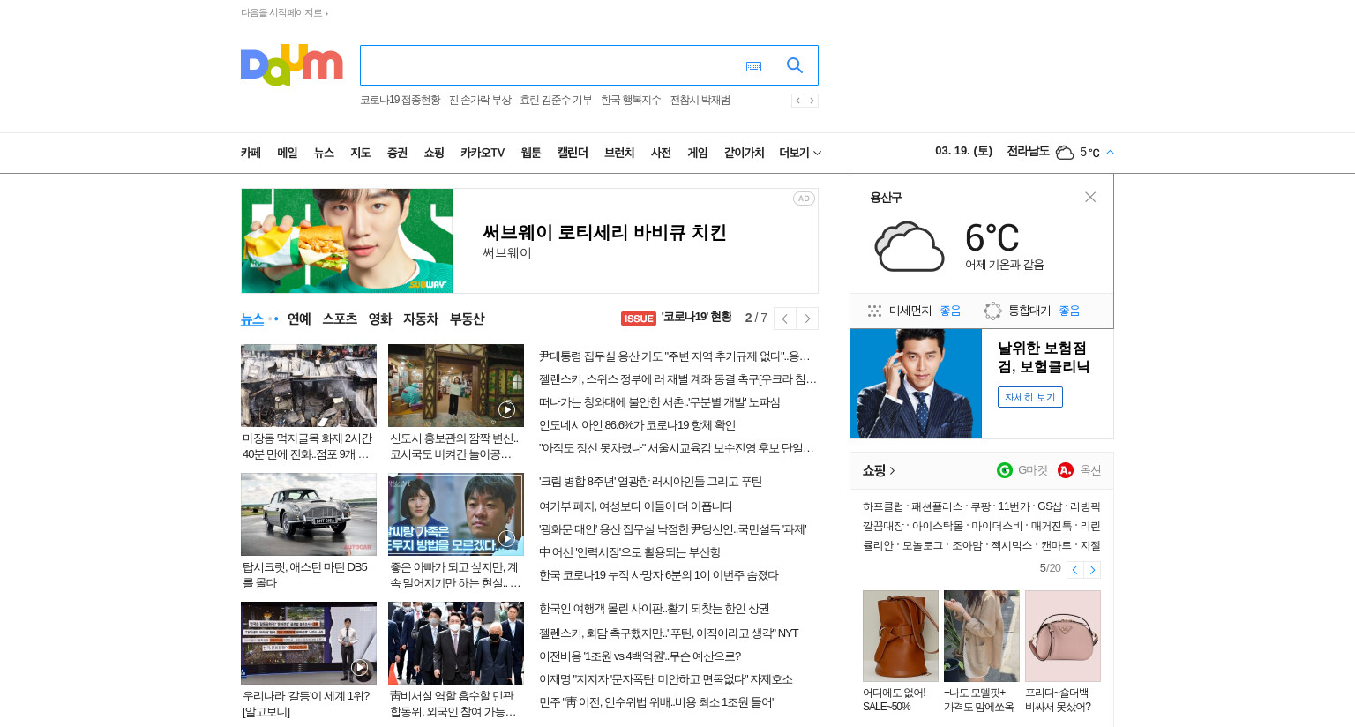Open headline 이전비용 '1조원 vs 4백억원'
The width and height of the screenshot is (1355, 727).
(x=640, y=656)
